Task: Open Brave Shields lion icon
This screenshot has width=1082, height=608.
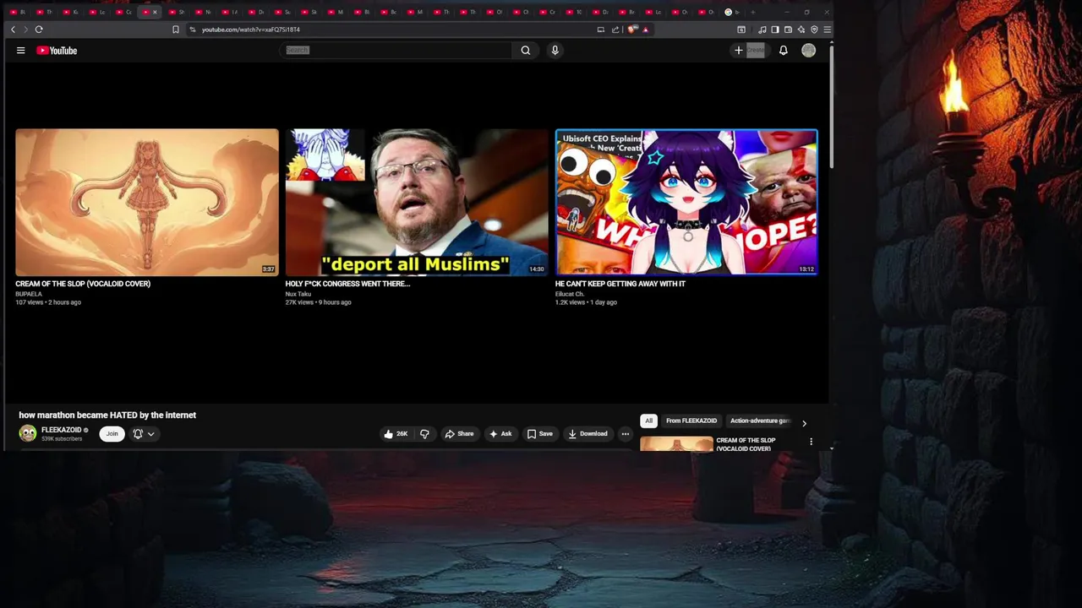Action: click(632, 30)
